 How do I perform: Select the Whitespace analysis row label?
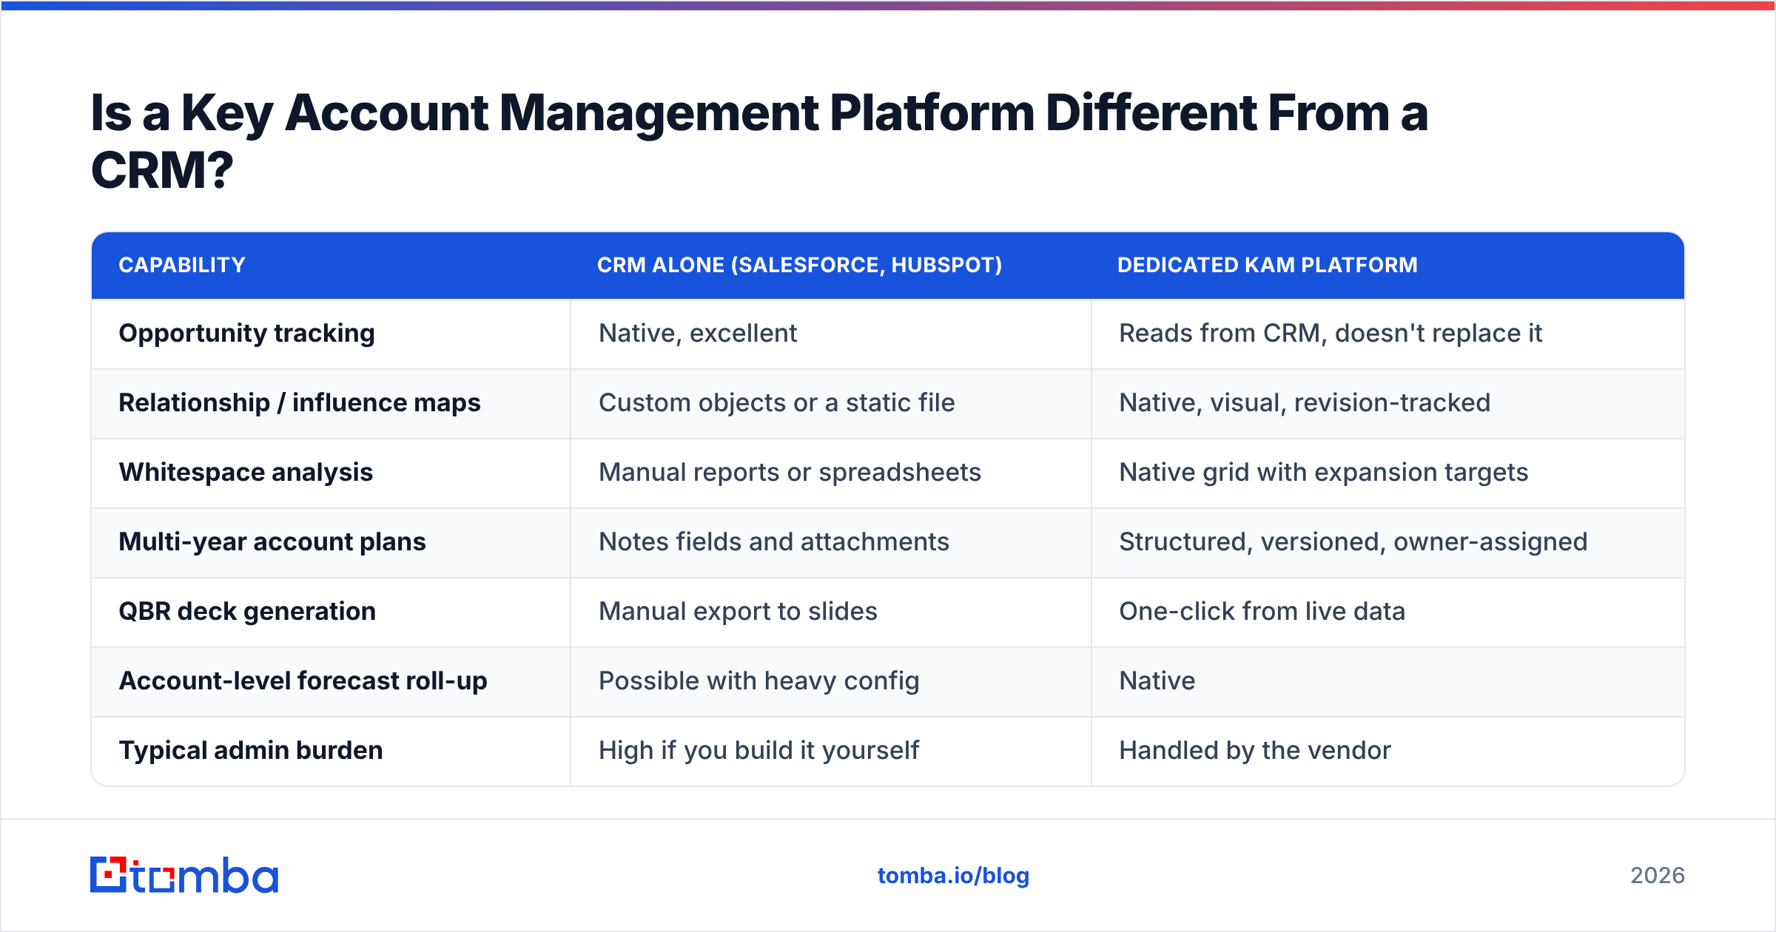pos(246,473)
